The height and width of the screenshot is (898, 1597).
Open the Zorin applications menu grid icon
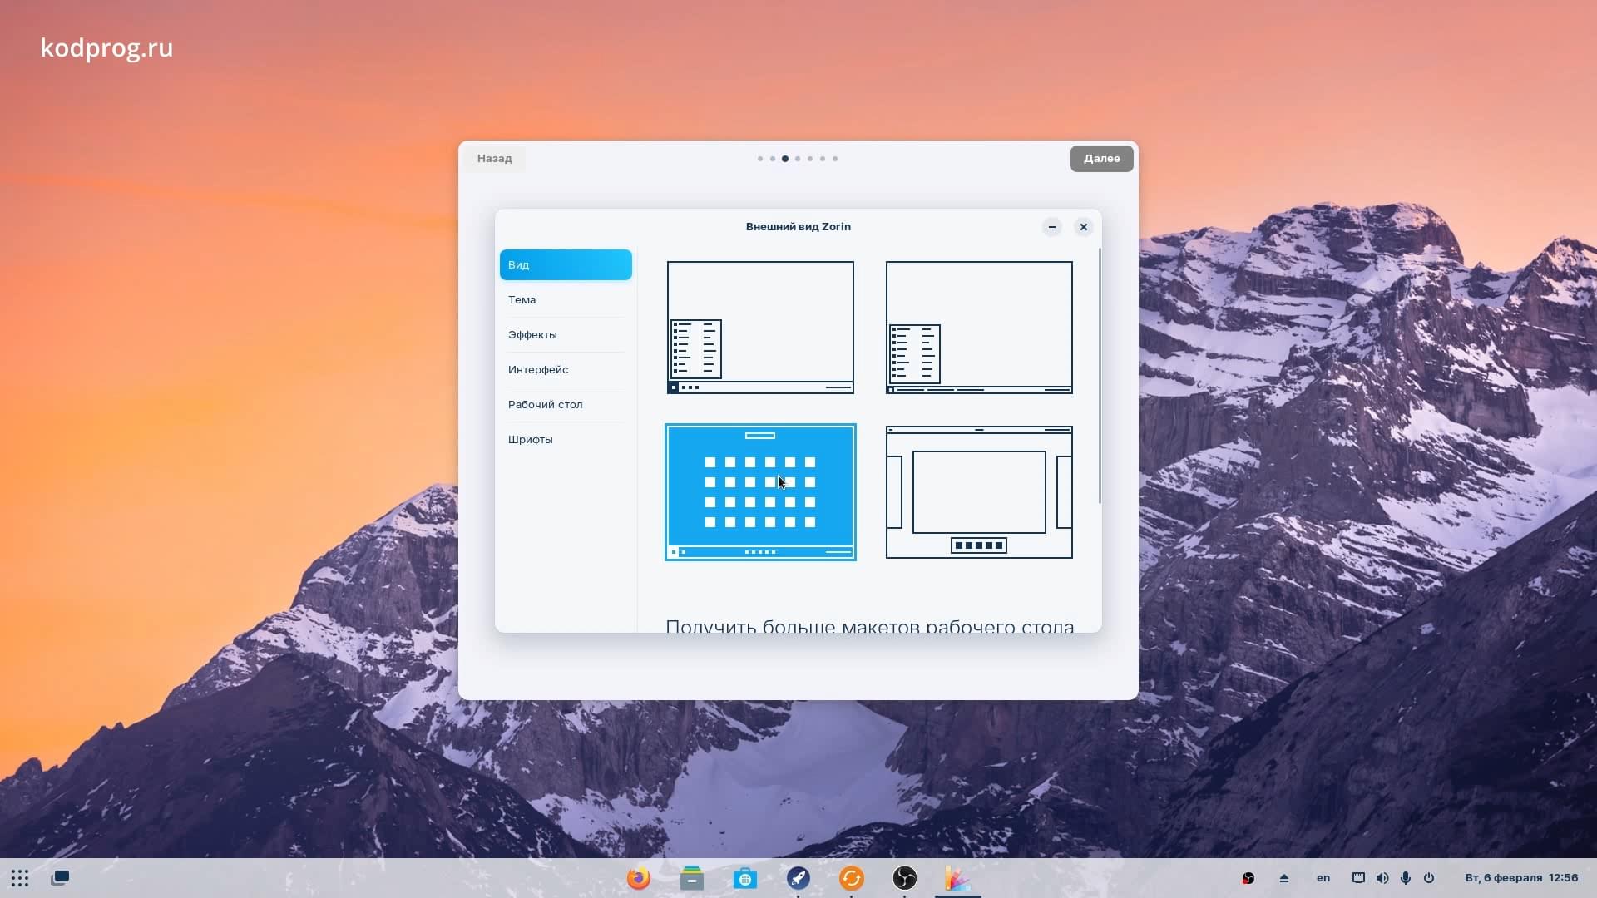[20, 878]
